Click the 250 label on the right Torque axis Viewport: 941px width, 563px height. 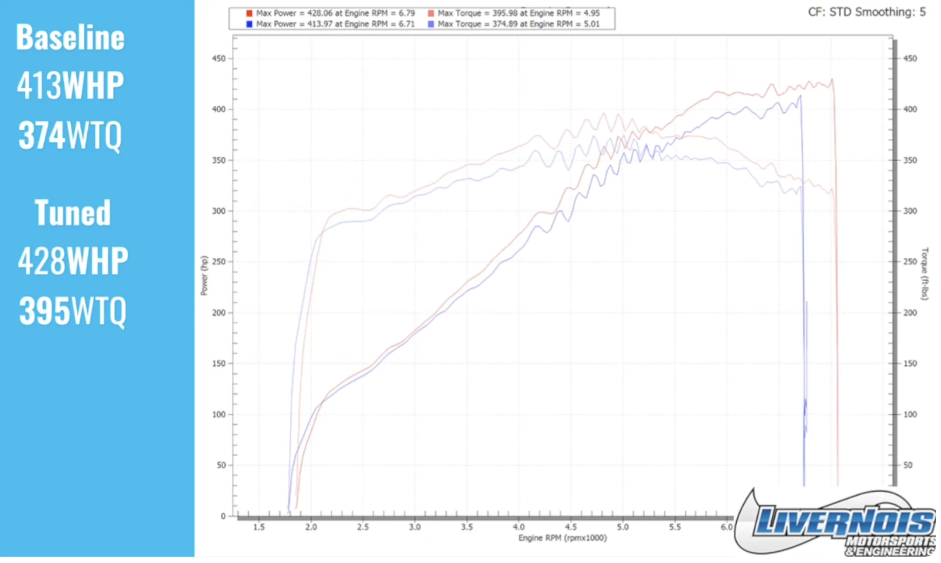point(910,262)
